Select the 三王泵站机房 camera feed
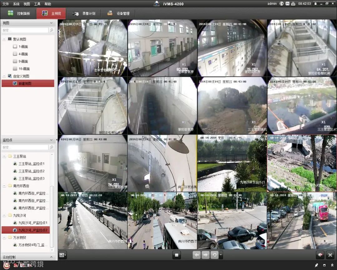Screen dimensions: 337x270 (x=92, y=163)
